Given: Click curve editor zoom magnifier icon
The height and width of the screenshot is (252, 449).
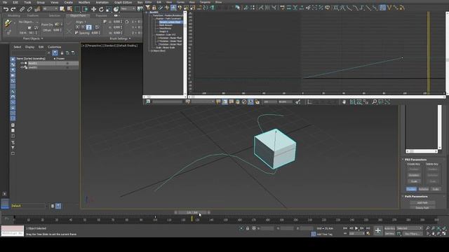Looking at the screenshot, I should (374, 101).
